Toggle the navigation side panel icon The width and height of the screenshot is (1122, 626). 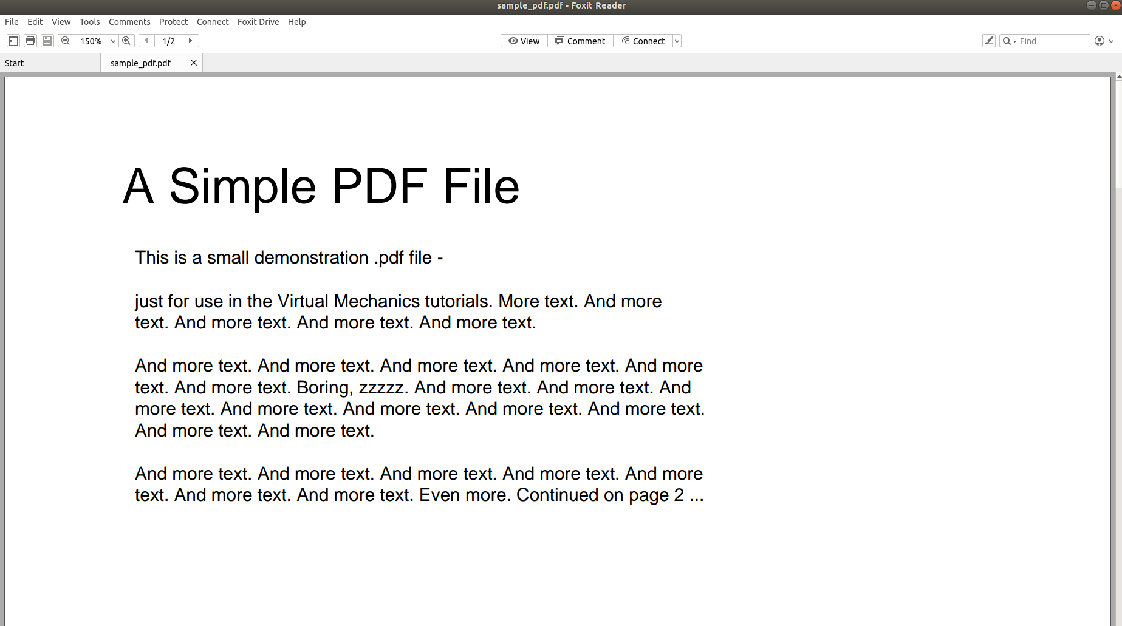coord(13,41)
